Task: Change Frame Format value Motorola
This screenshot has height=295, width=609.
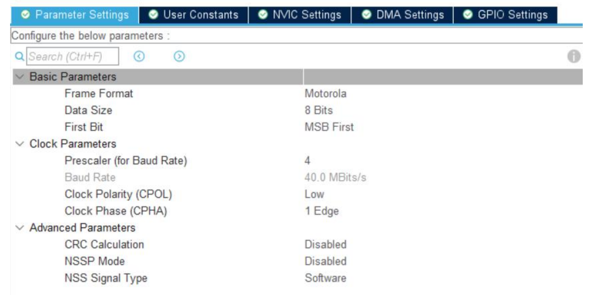Action: tap(326, 93)
